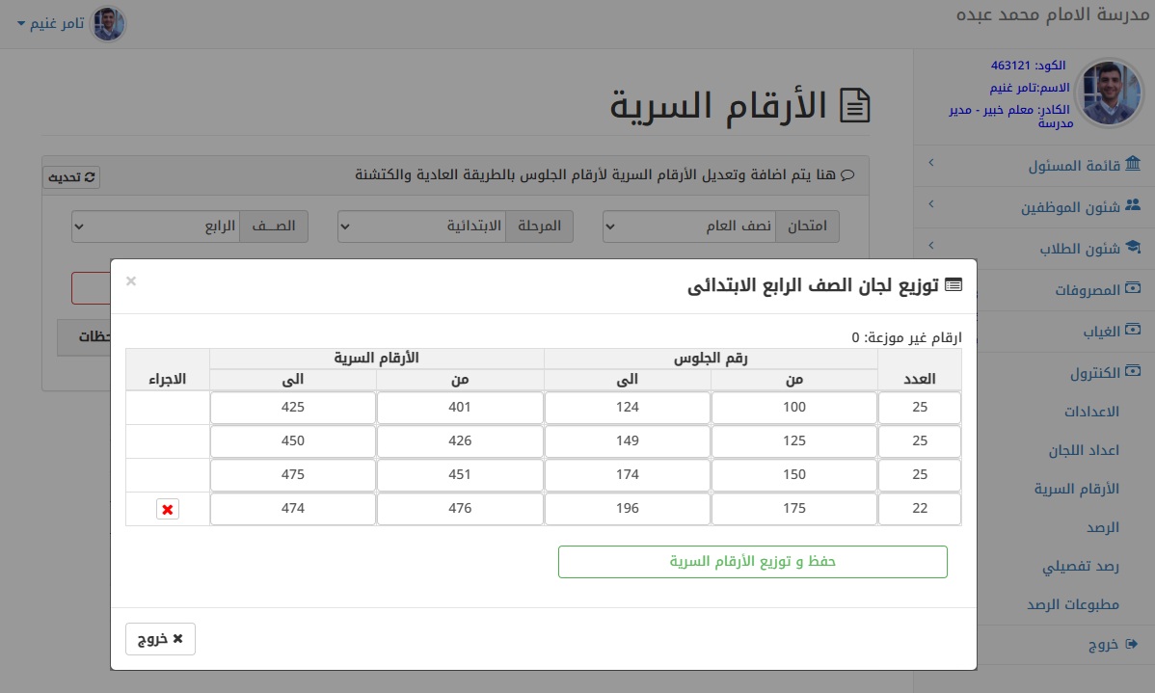Click the secret number field showing 476
The width and height of the screenshot is (1155, 693).
pyautogui.click(x=460, y=509)
